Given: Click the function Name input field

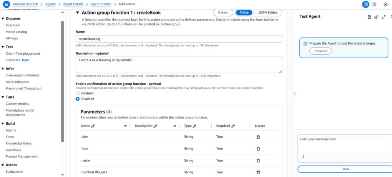Looking at the screenshot, I should click(x=179, y=39).
